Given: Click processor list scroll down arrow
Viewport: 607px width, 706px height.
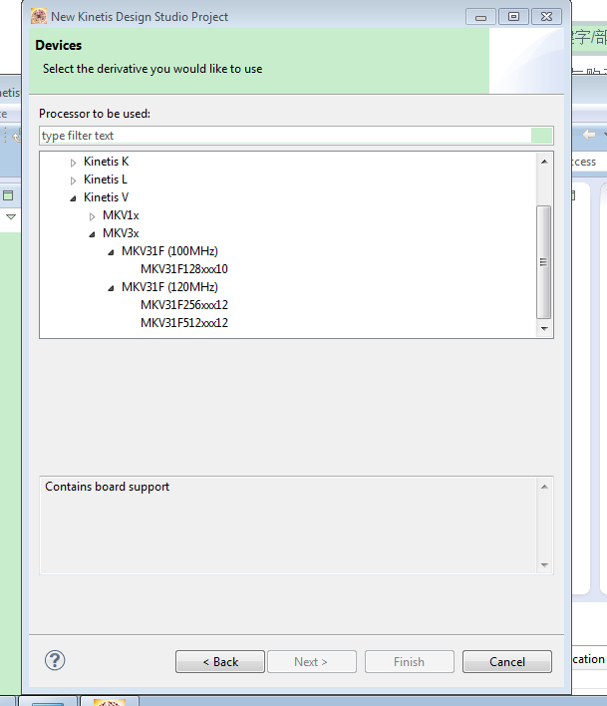Looking at the screenshot, I should 544,329.
